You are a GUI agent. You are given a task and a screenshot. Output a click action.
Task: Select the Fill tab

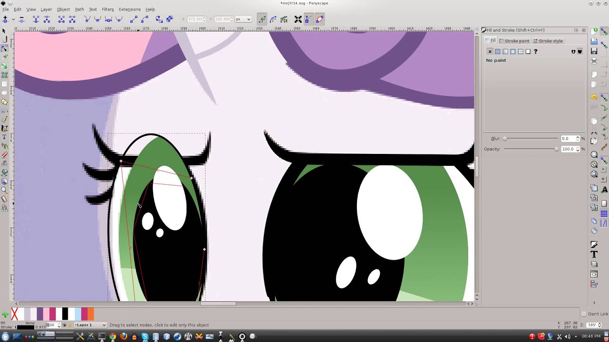pyautogui.click(x=490, y=40)
